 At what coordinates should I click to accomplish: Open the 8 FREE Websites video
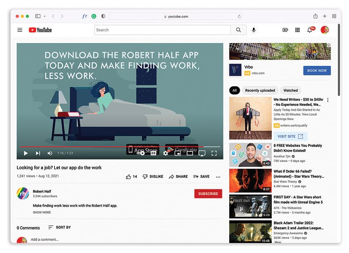click(x=298, y=148)
